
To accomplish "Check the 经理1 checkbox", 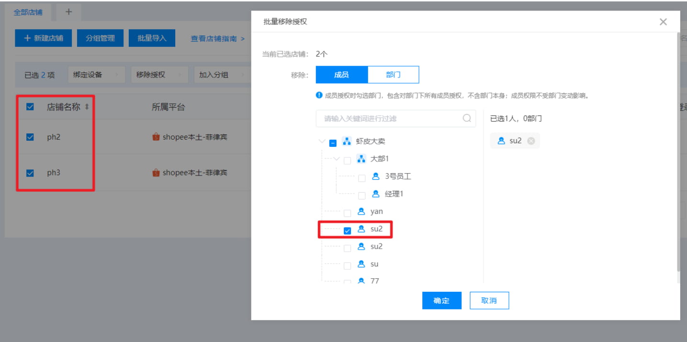I will tap(362, 195).
